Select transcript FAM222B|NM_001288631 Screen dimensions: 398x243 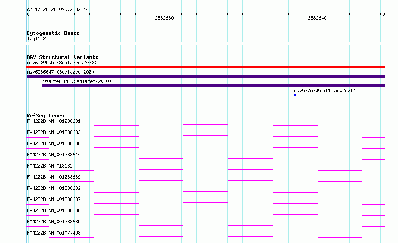[54, 121]
